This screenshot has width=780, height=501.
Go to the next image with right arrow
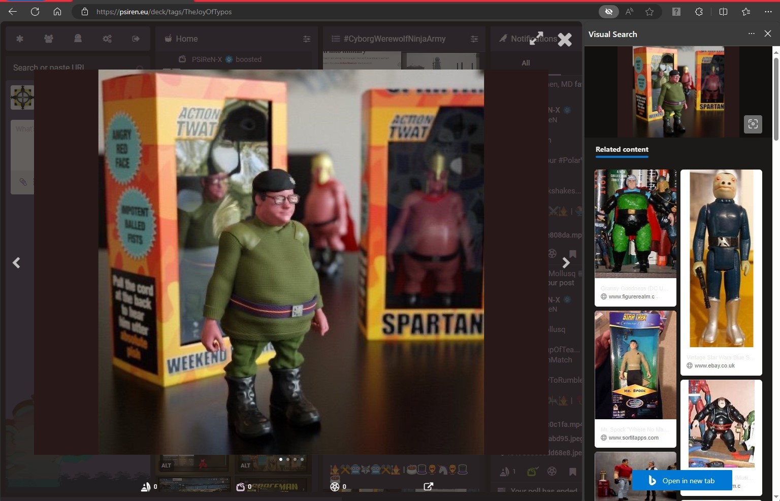[x=566, y=262]
